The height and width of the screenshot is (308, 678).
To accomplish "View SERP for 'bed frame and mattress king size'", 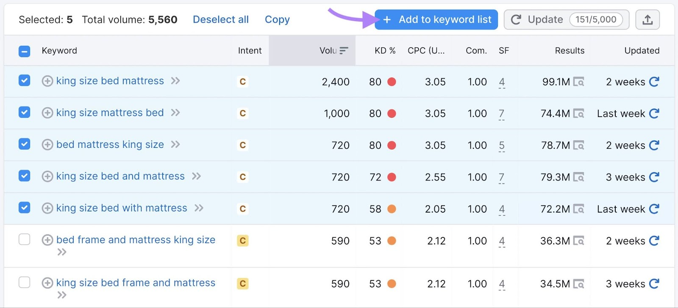I will coord(579,241).
